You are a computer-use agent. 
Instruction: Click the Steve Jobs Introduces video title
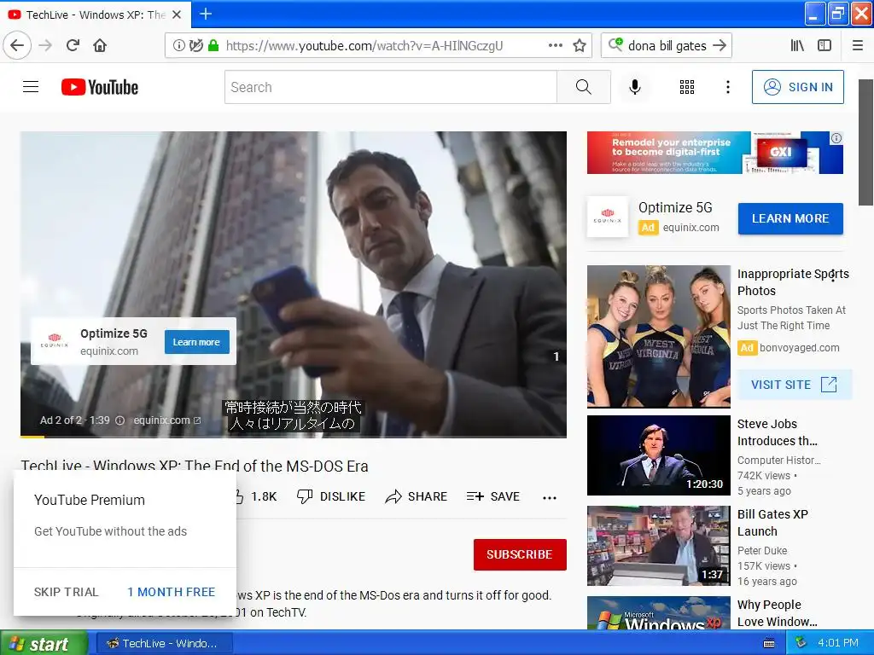pyautogui.click(x=777, y=432)
